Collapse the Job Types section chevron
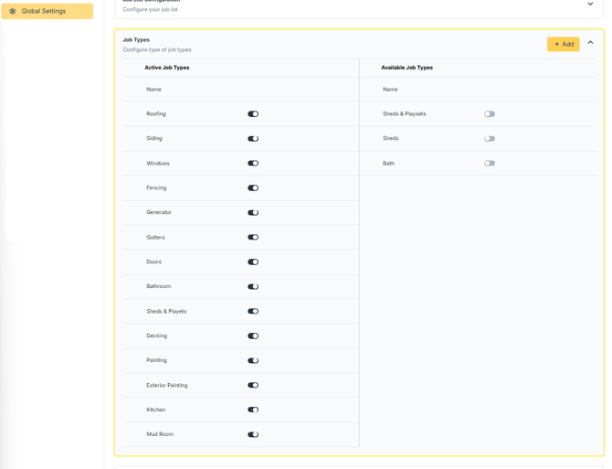612x469 pixels. click(590, 43)
